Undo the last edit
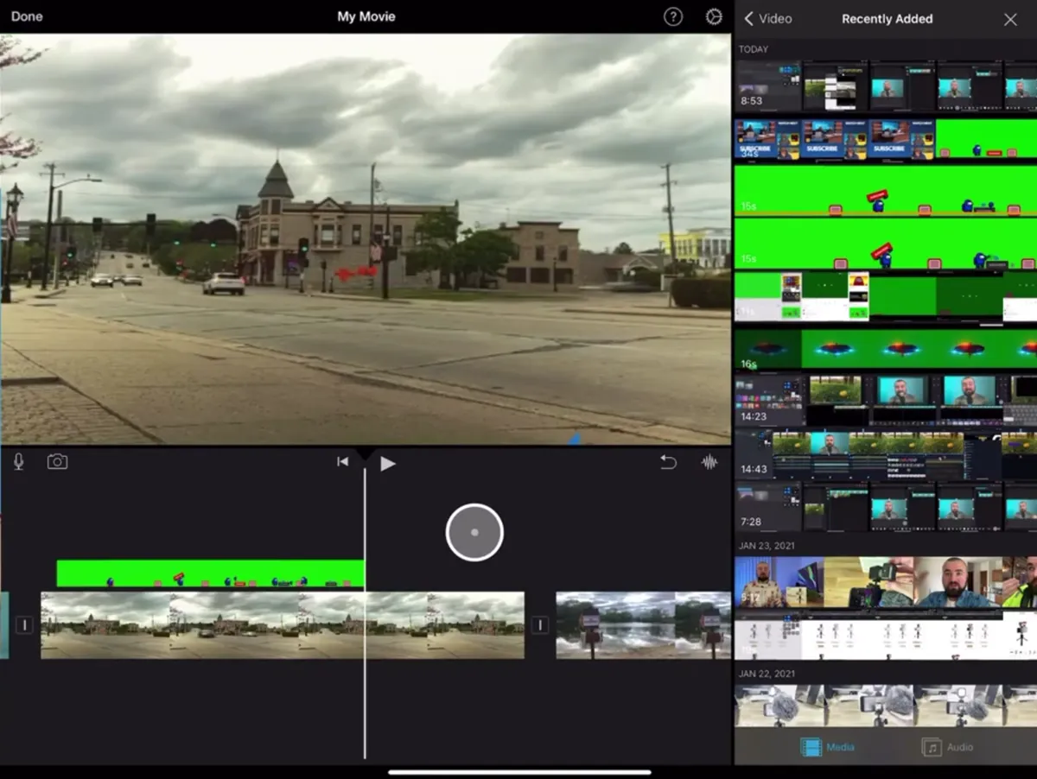 coord(668,462)
